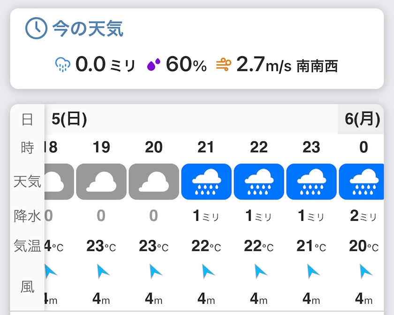Select the cloudy icon for 20時
This screenshot has width=394, height=315.
pos(154,182)
